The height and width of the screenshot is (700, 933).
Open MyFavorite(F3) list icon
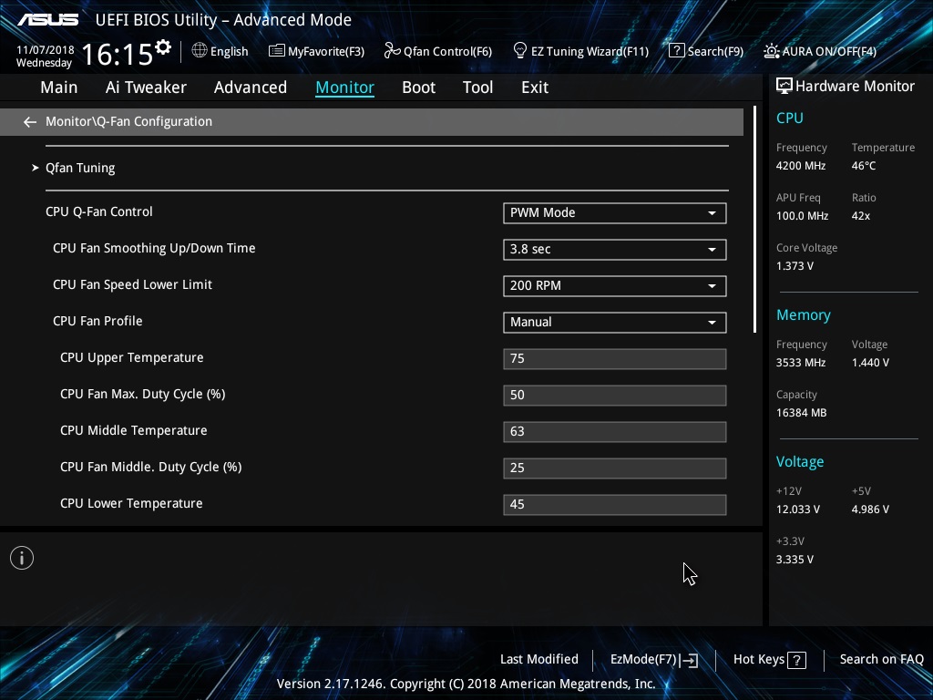pyautogui.click(x=277, y=51)
